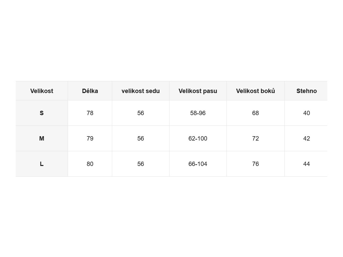Click the Velikost boků header
The height and width of the screenshot is (257, 343).
point(256,91)
